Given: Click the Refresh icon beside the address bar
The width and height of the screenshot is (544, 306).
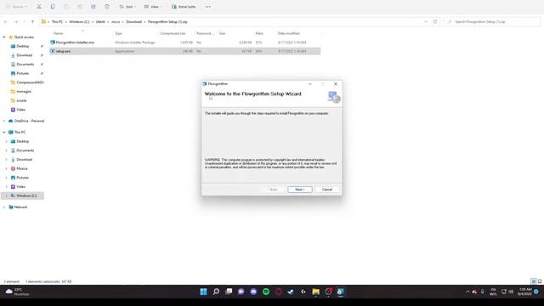Looking at the screenshot, I should (435, 21).
